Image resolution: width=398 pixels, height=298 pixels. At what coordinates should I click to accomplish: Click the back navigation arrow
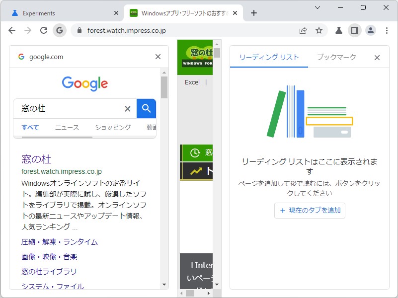[12, 30]
